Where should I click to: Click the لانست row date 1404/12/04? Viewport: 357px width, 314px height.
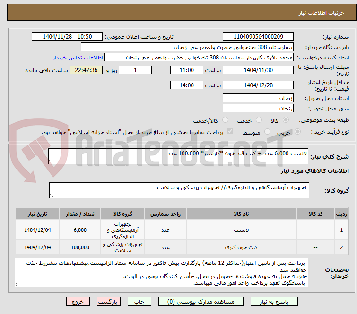pos(37,230)
